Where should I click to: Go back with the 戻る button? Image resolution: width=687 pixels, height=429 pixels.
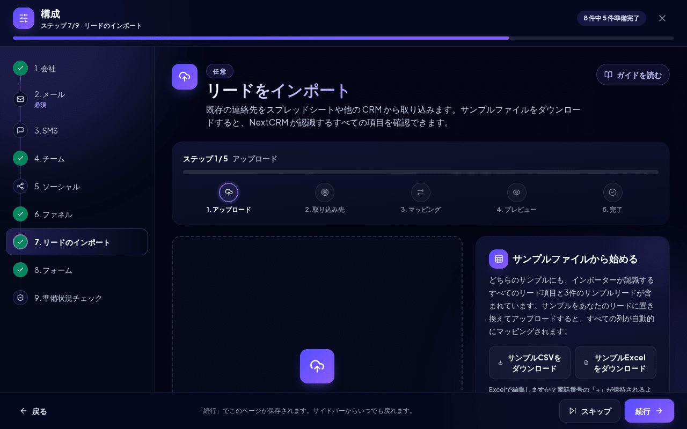click(33, 411)
